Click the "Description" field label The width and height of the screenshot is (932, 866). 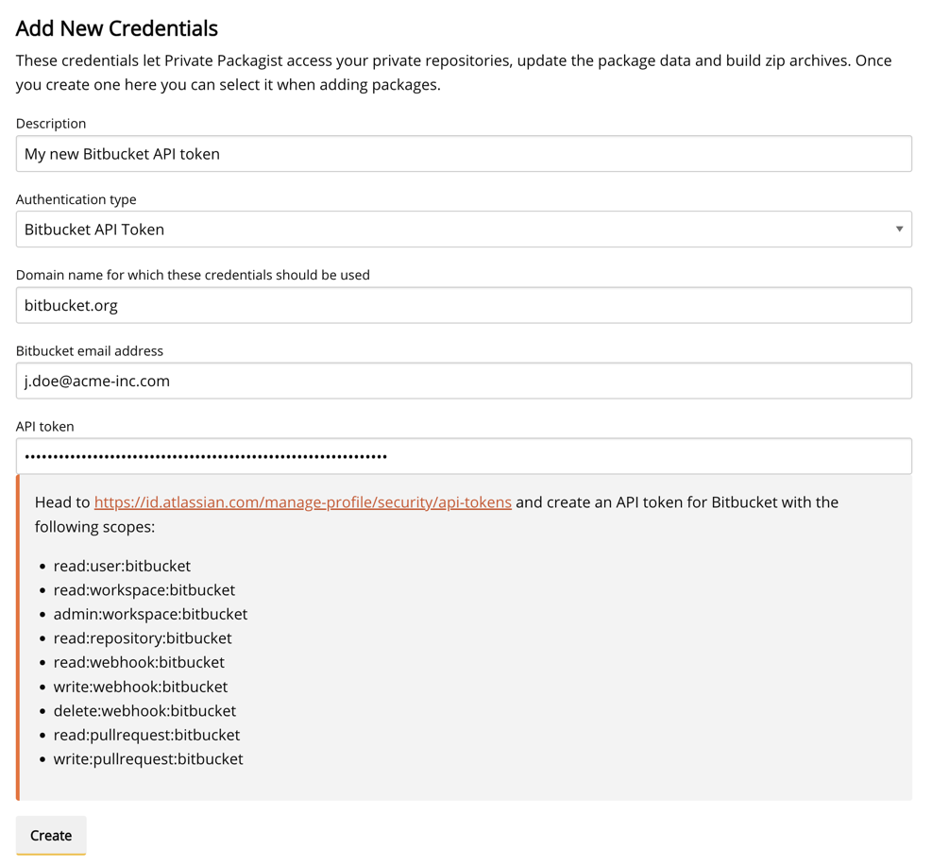tap(51, 124)
